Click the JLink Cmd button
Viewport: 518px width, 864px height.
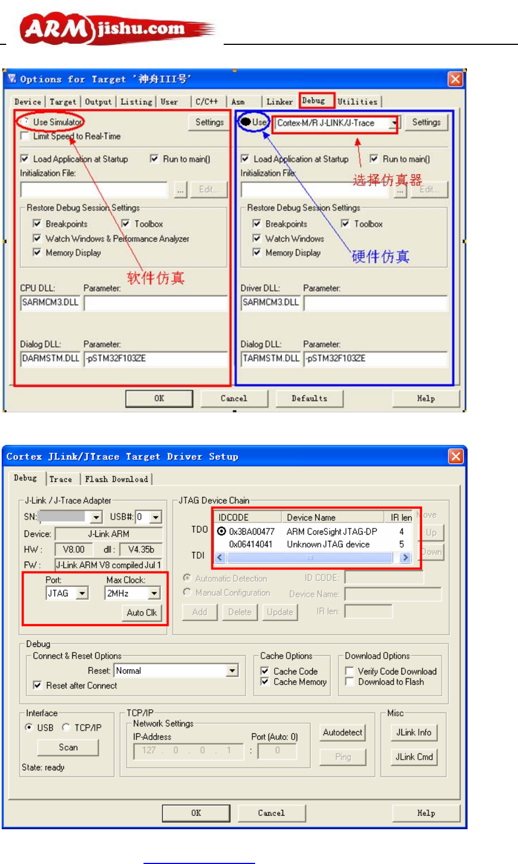pos(414,757)
